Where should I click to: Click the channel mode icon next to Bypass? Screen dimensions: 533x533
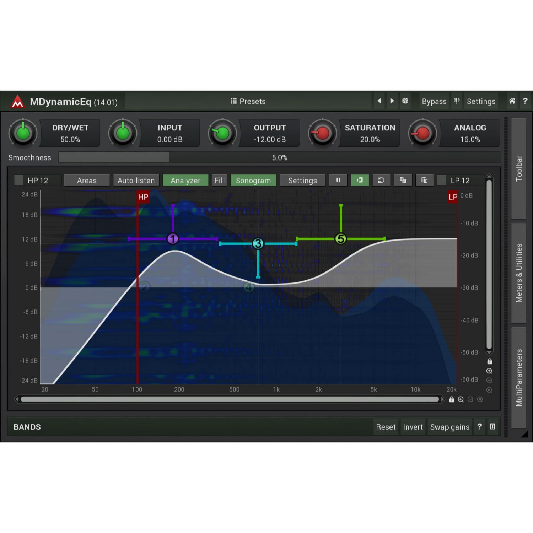coord(457,101)
